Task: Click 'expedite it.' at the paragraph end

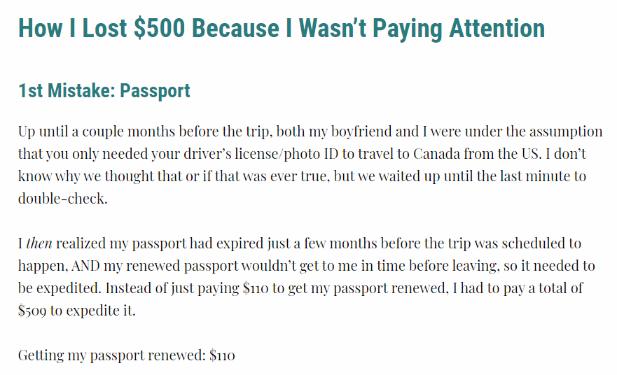Action: [x=101, y=311]
